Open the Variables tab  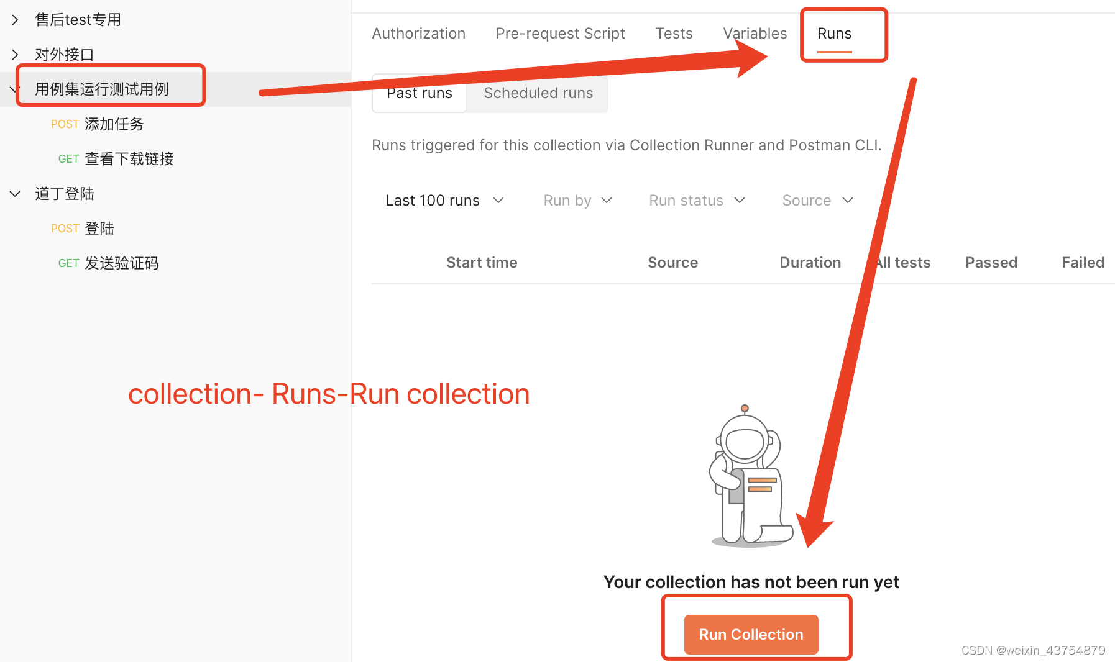click(755, 34)
